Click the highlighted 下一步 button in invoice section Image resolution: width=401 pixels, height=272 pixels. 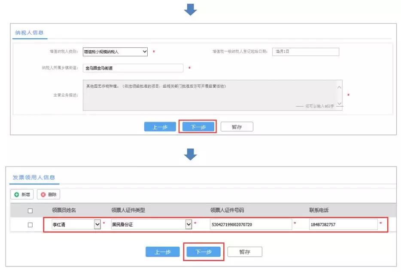click(x=204, y=252)
